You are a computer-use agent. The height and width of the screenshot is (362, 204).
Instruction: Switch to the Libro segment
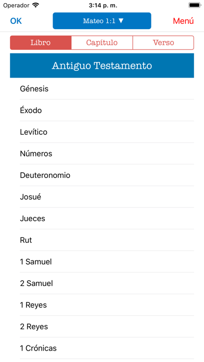pyautogui.click(x=41, y=43)
